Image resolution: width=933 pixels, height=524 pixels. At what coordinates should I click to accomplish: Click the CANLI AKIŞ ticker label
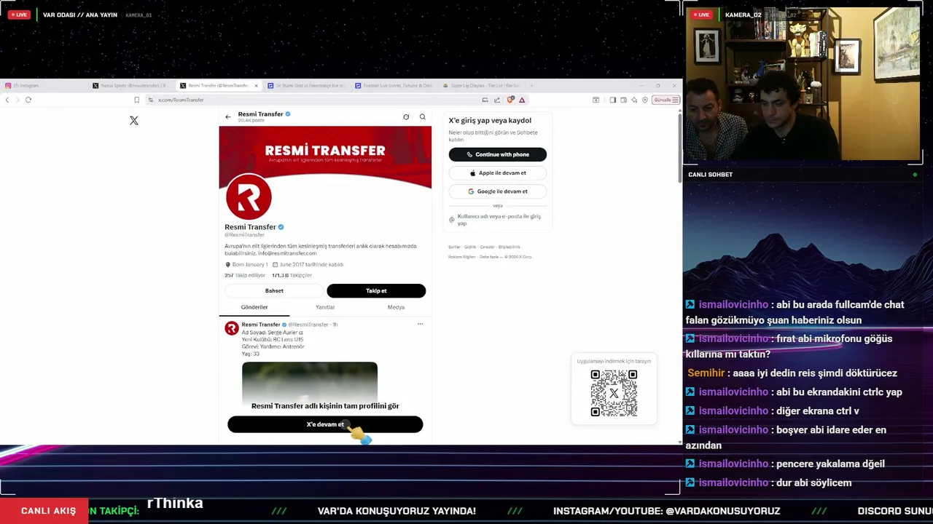click(44, 511)
